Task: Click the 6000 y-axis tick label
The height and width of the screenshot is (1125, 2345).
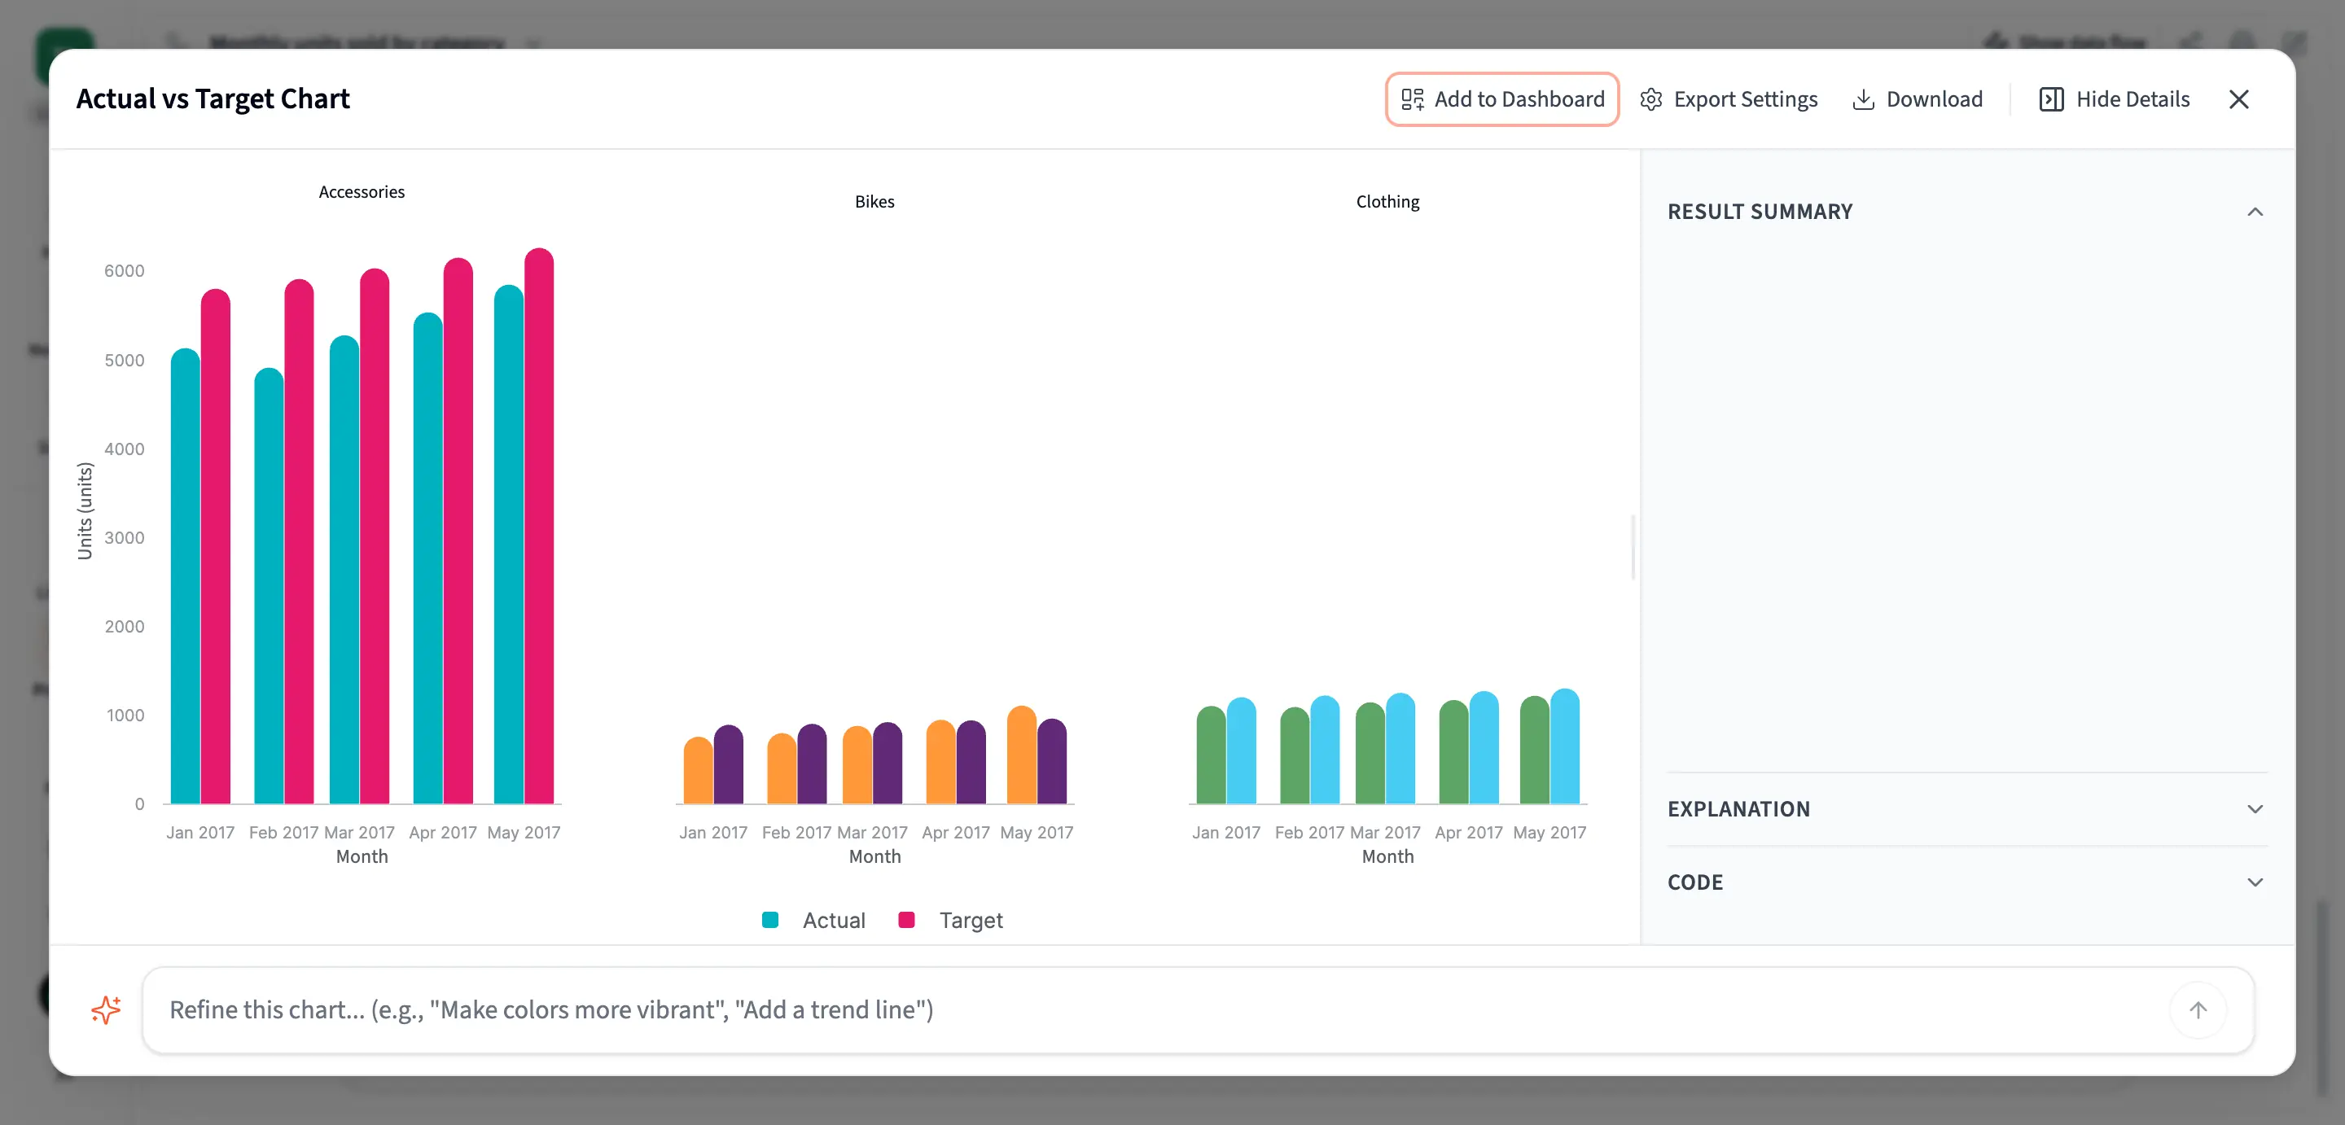Action: coord(124,271)
